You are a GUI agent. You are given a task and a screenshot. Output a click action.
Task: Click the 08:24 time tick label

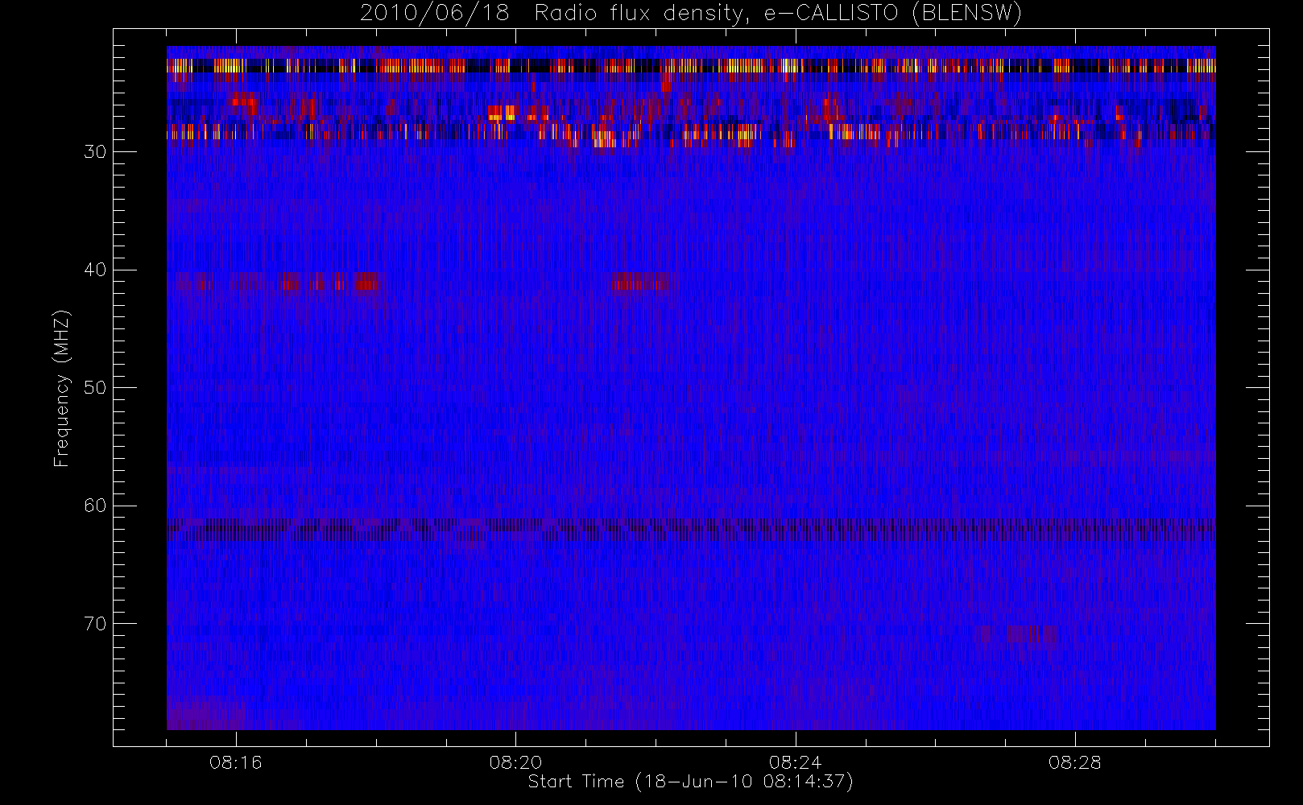coord(795,762)
